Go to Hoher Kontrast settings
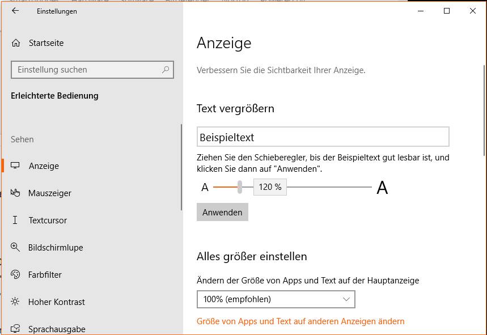 (x=92, y=302)
